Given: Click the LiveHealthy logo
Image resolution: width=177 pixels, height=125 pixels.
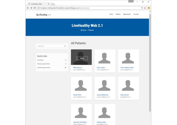Looking at the screenshot, I should [44, 15].
